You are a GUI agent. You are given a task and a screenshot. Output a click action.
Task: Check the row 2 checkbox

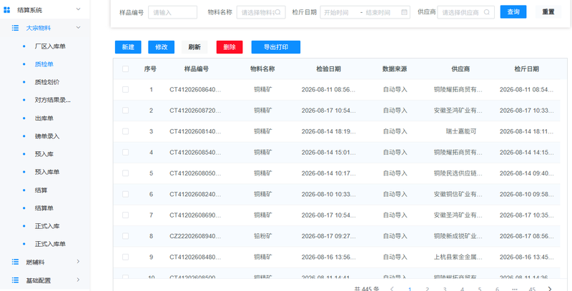[126, 111]
